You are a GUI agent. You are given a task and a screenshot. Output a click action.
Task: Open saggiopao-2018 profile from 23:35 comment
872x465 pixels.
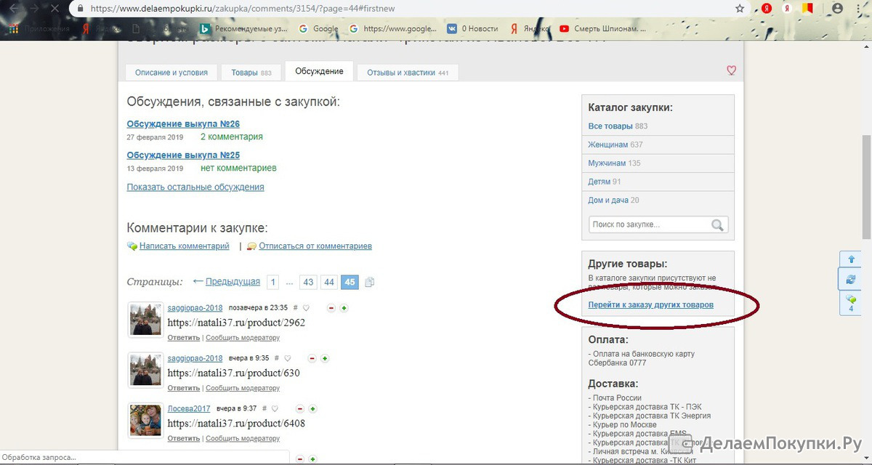tap(195, 308)
